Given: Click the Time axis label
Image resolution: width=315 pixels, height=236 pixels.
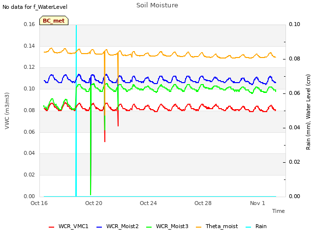Looking at the screenshot, I should (278, 211).
